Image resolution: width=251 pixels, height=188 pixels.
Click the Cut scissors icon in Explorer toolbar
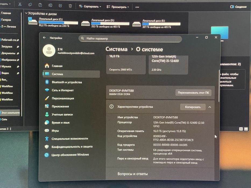(x=20, y=4)
